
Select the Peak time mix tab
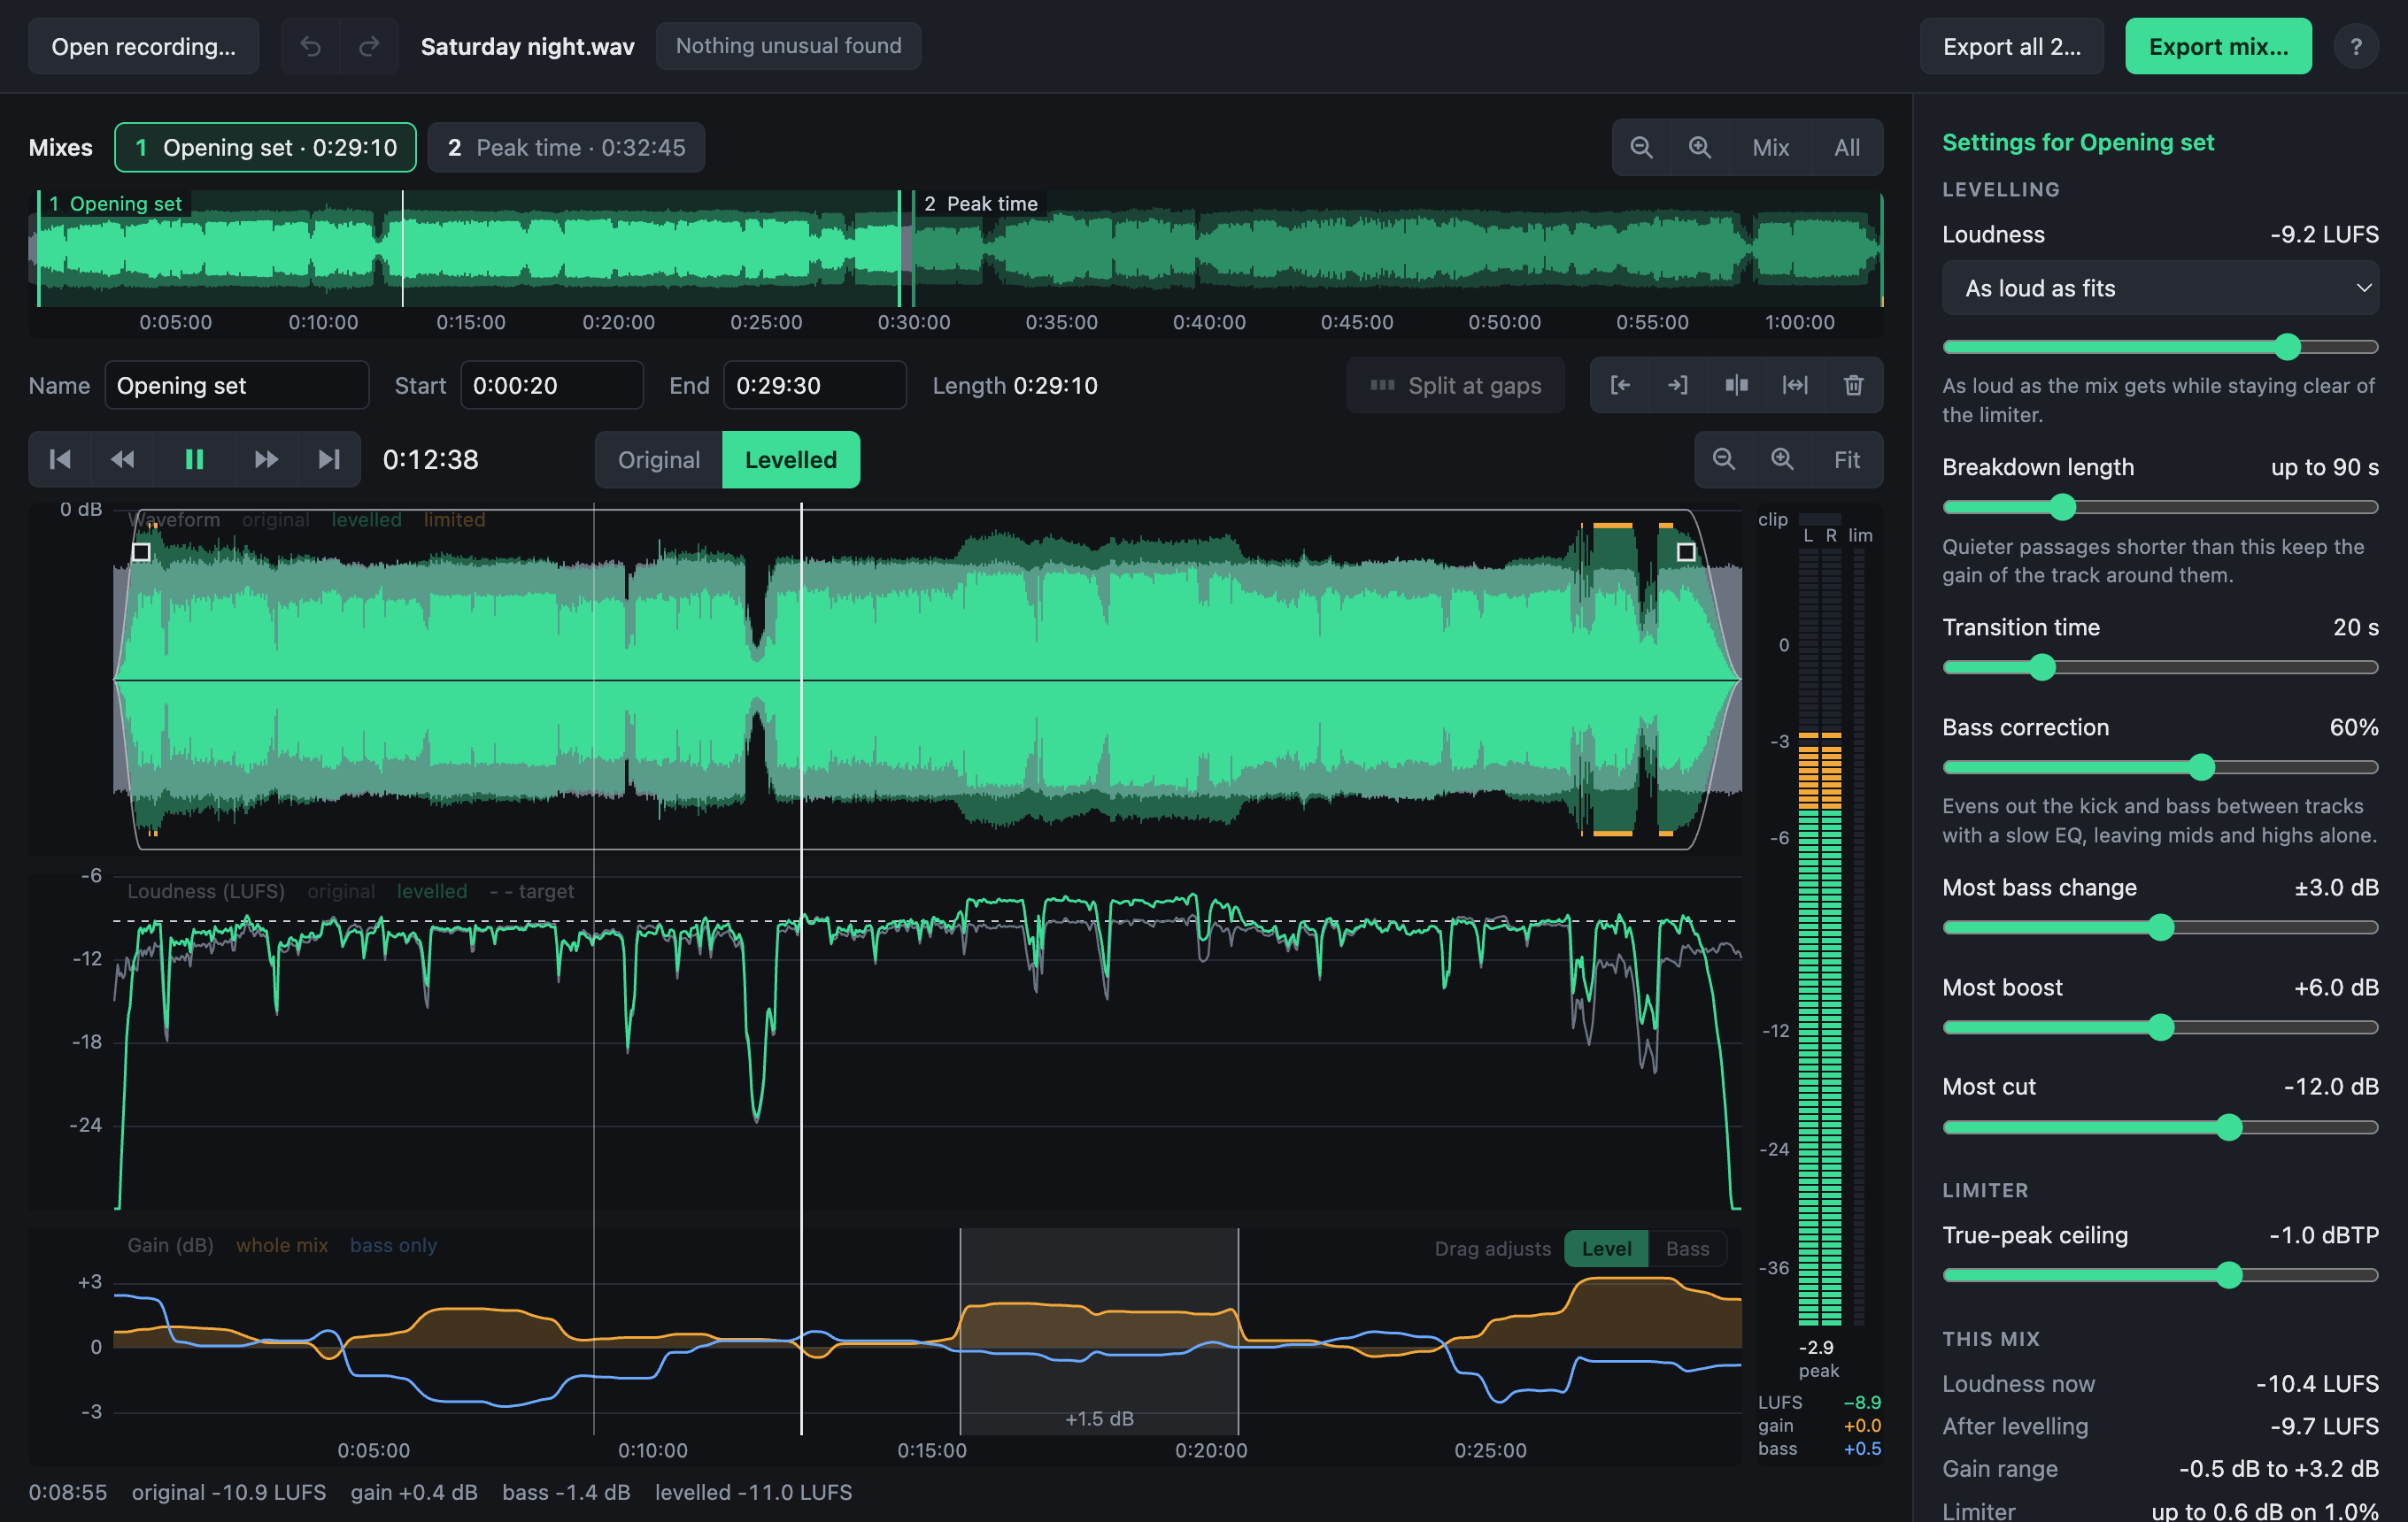566,148
